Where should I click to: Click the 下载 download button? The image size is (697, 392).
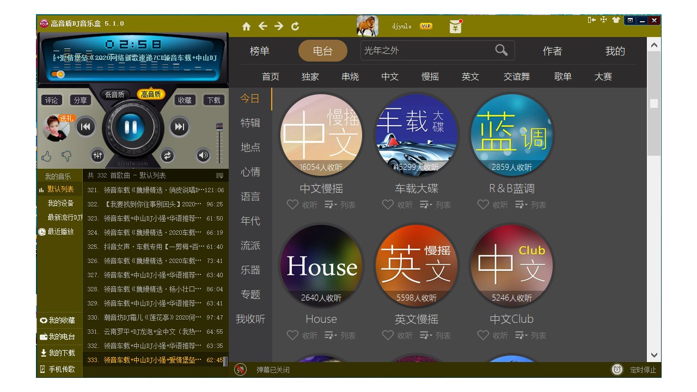pyautogui.click(x=214, y=100)
